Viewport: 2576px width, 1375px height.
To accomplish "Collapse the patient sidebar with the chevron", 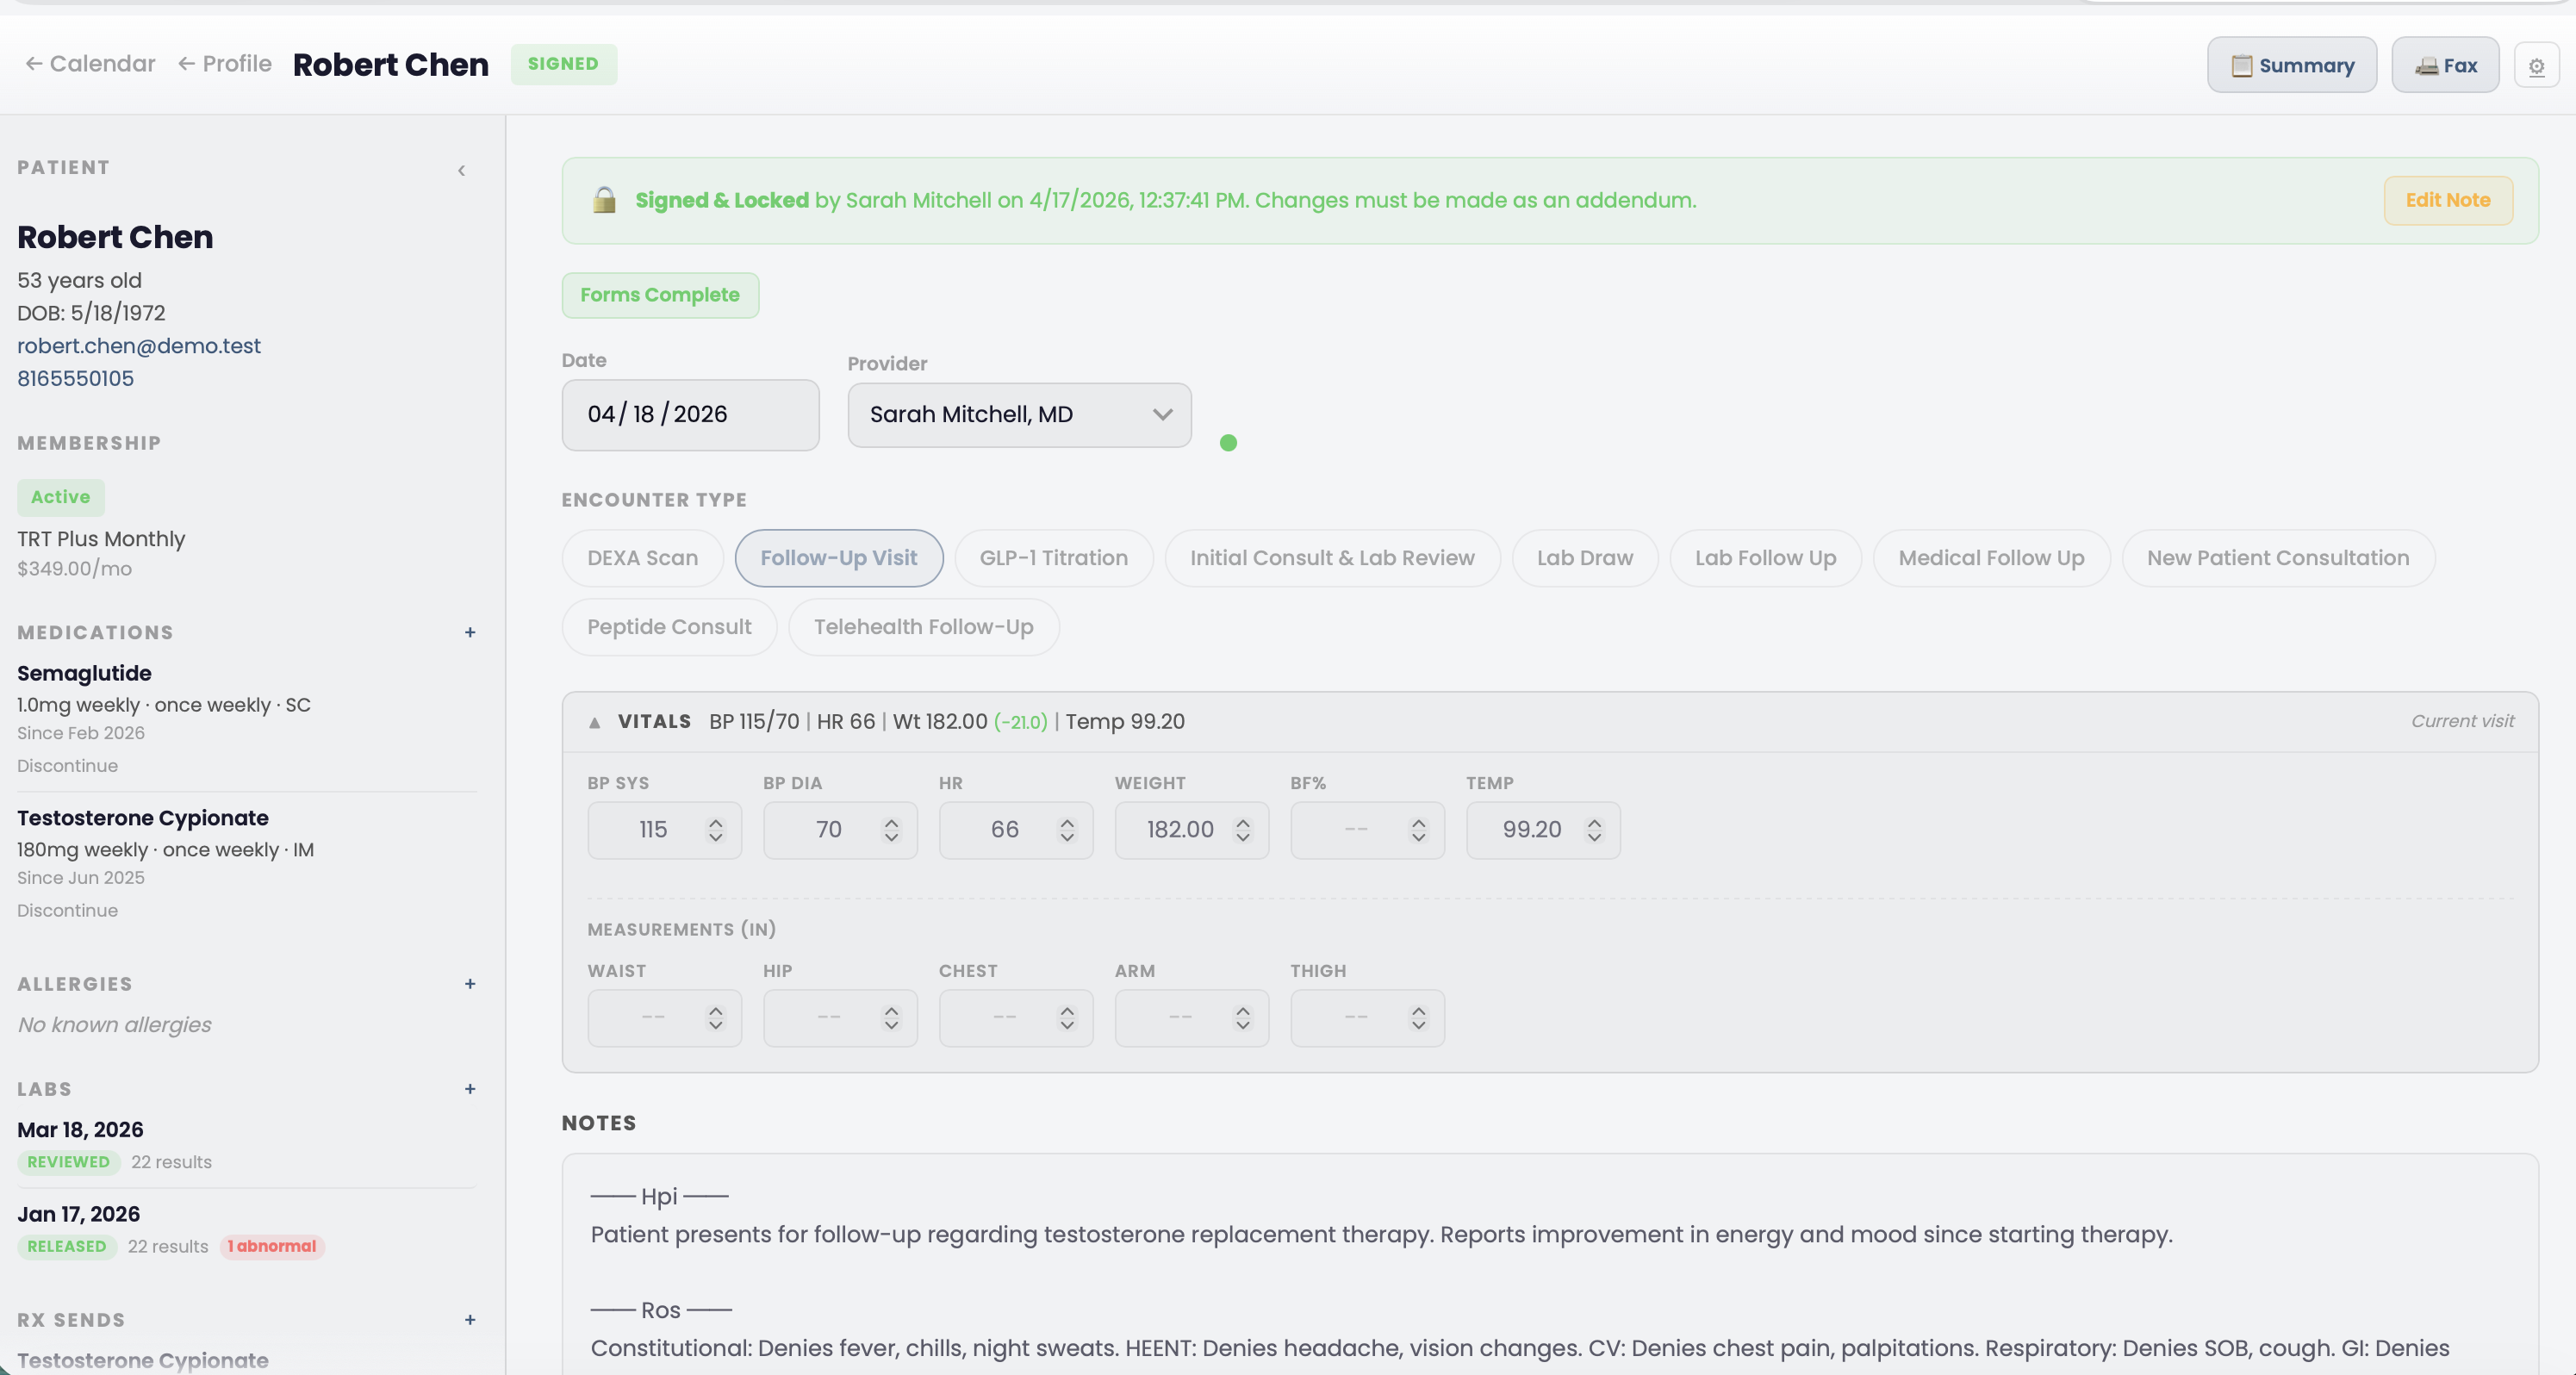I will 461,170.
